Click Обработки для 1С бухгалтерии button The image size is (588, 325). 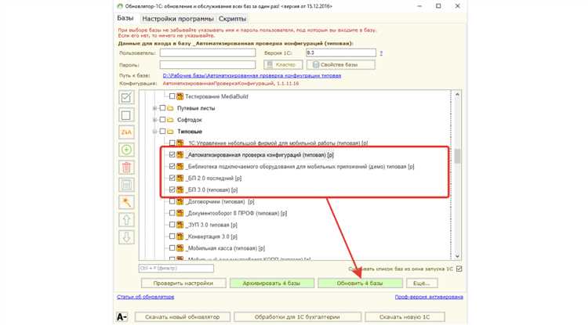(297, 316)
